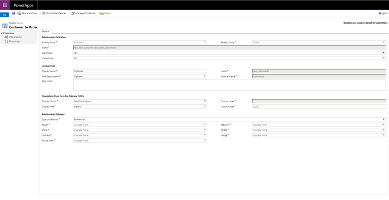
Task: Collapse the Common section in sidebar
Action: point(2,33)
